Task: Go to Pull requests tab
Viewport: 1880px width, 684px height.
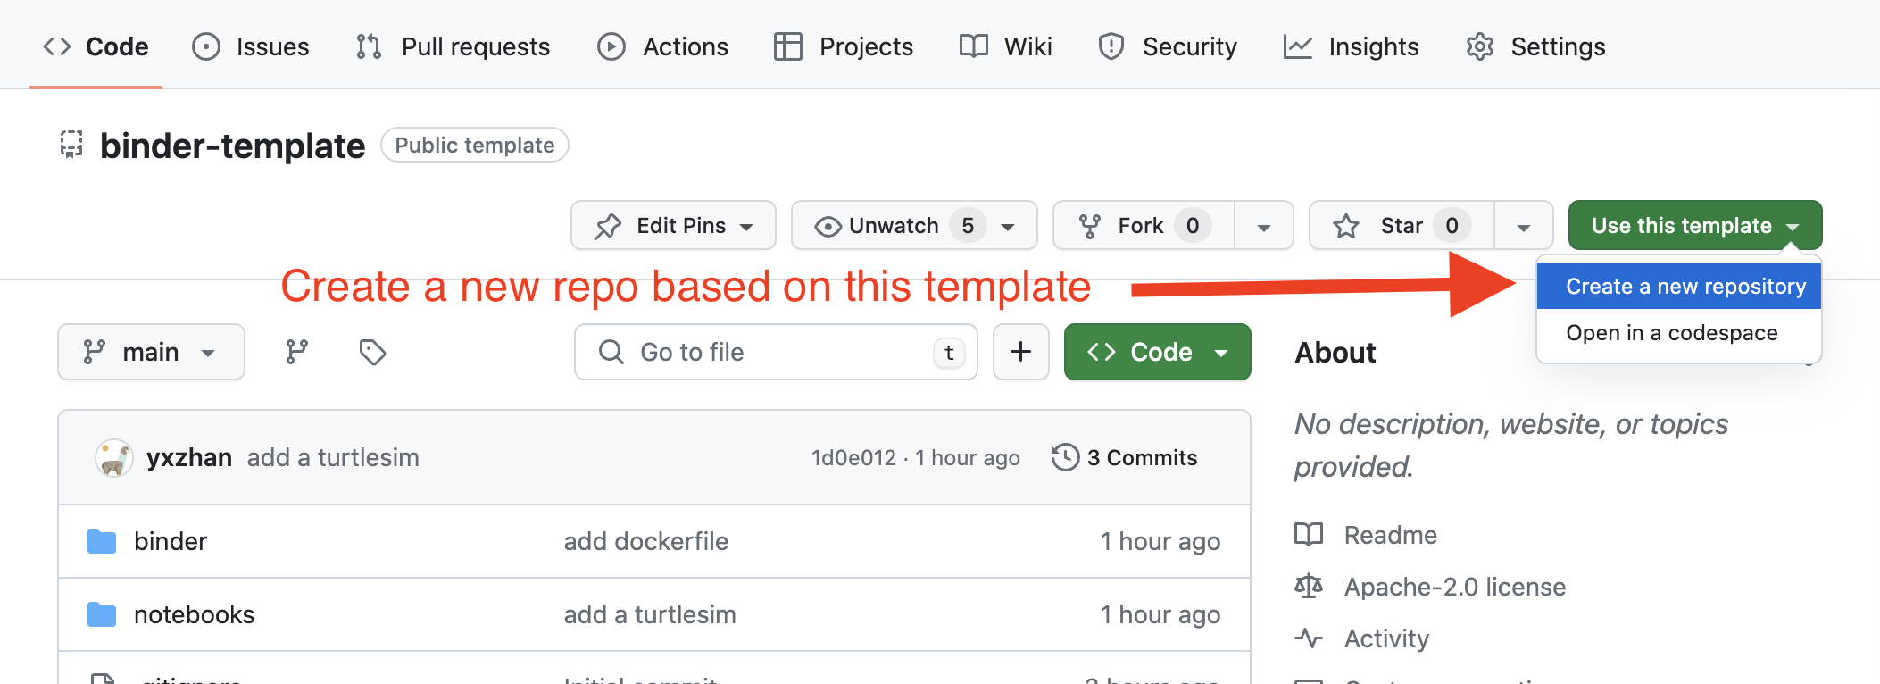Action: (x=453, y=46)
